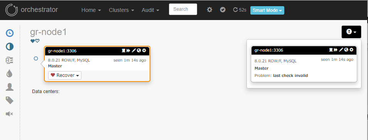The height and width of the screenshot is (140, 368).
Task: Open the Clusters menu
Action: click(x=122, y=10)
